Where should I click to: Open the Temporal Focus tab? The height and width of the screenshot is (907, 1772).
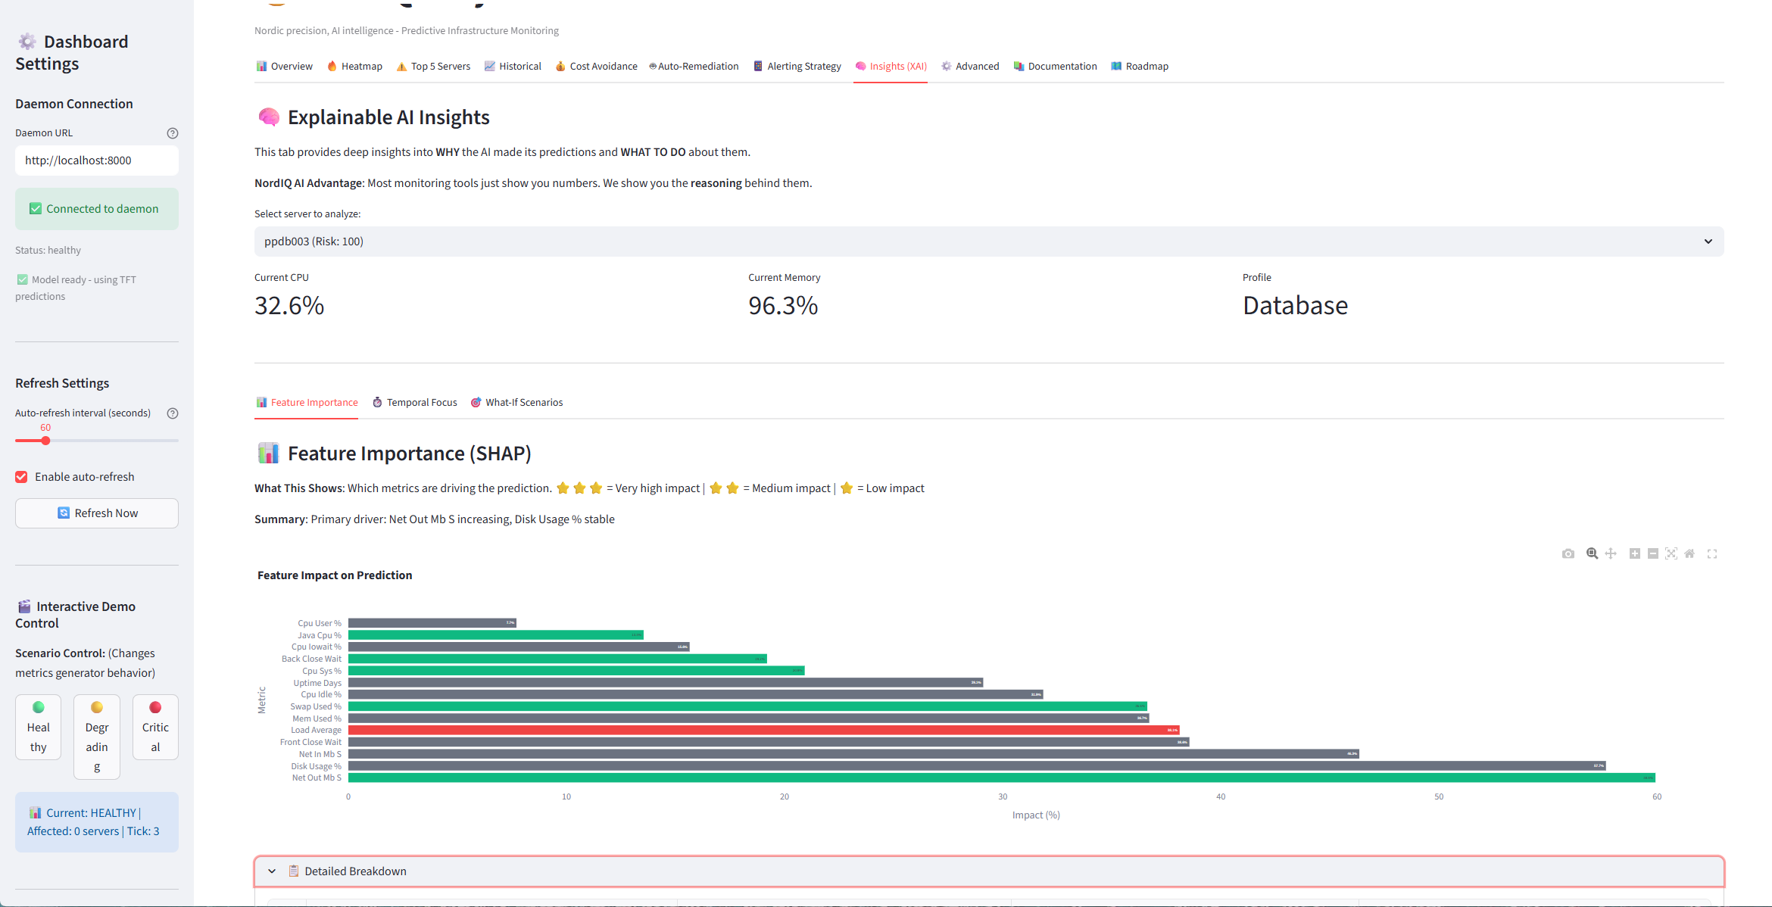pos(414,403)
